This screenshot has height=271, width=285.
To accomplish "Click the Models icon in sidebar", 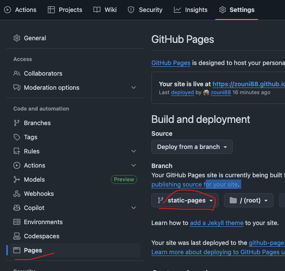I will point(17,179).
